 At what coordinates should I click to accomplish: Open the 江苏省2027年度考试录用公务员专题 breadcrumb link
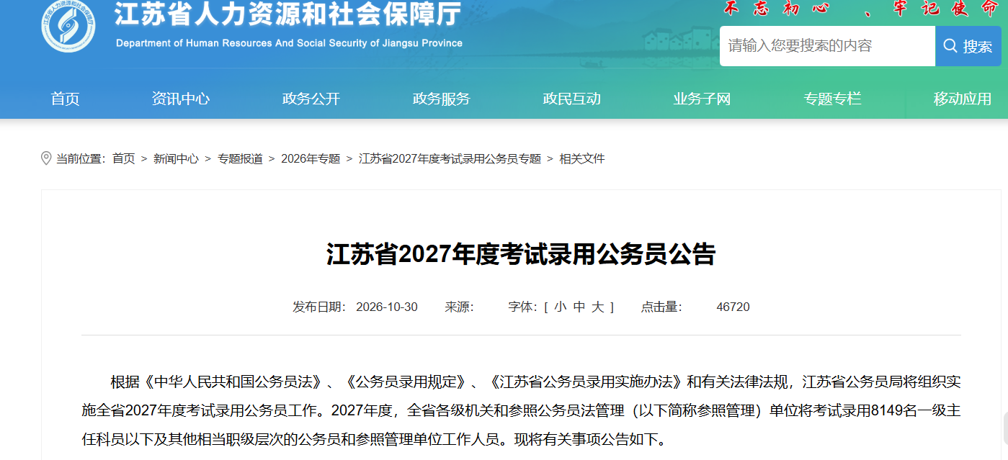[450, 158]
